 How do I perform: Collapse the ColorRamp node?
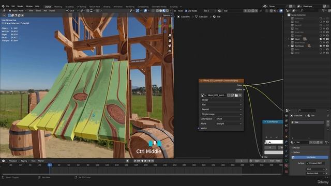tap(265, 122)
